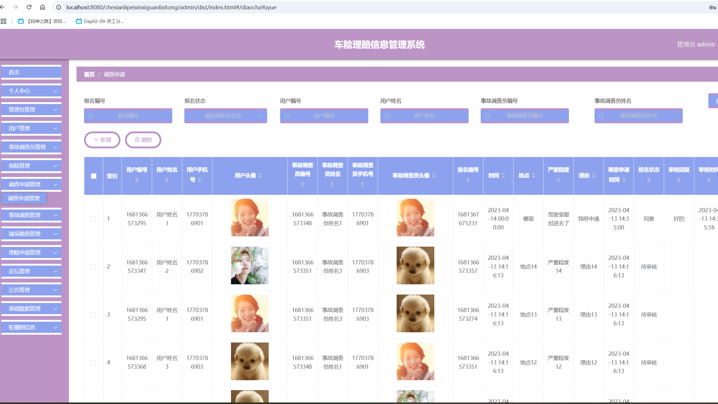Sort by the 报名状态 column arrows
Viewport: 718px width, 404px height.
pyautogui.click(x=649, y=180)
